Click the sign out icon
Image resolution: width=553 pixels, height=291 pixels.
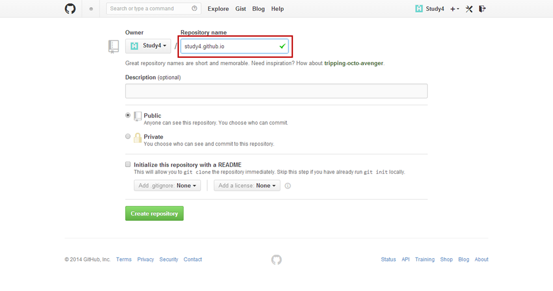point(482,9)
